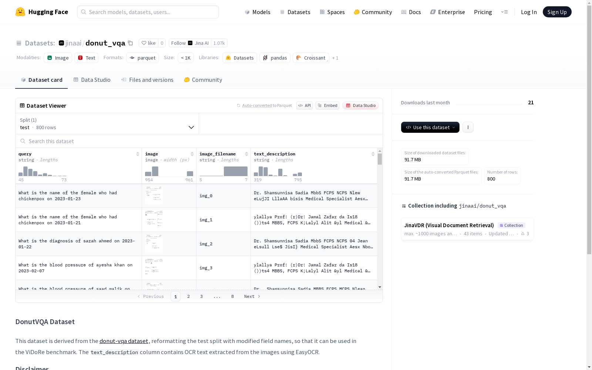Select the parquet format tag
Screen dimensions: 592x370
coord(142,58)
